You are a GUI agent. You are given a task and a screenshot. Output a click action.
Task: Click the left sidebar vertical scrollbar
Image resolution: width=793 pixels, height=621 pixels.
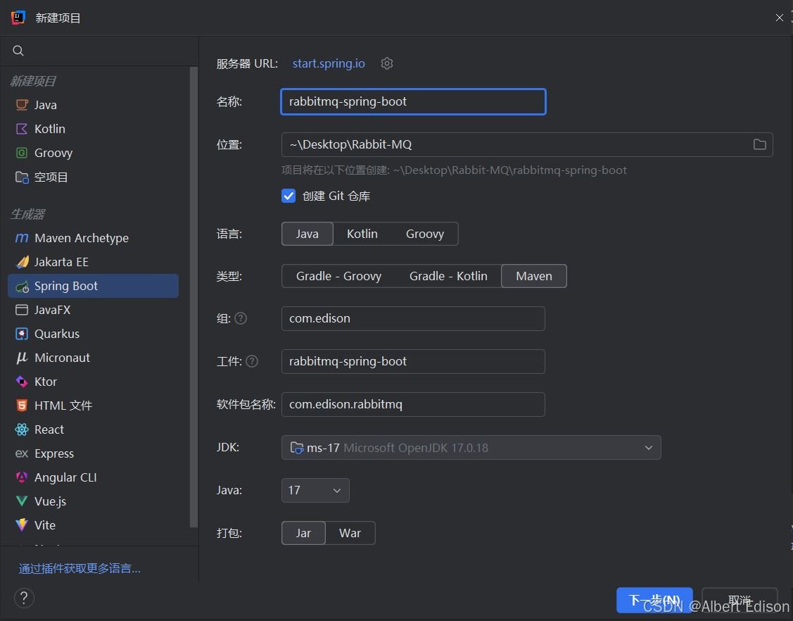coord(194,297)
